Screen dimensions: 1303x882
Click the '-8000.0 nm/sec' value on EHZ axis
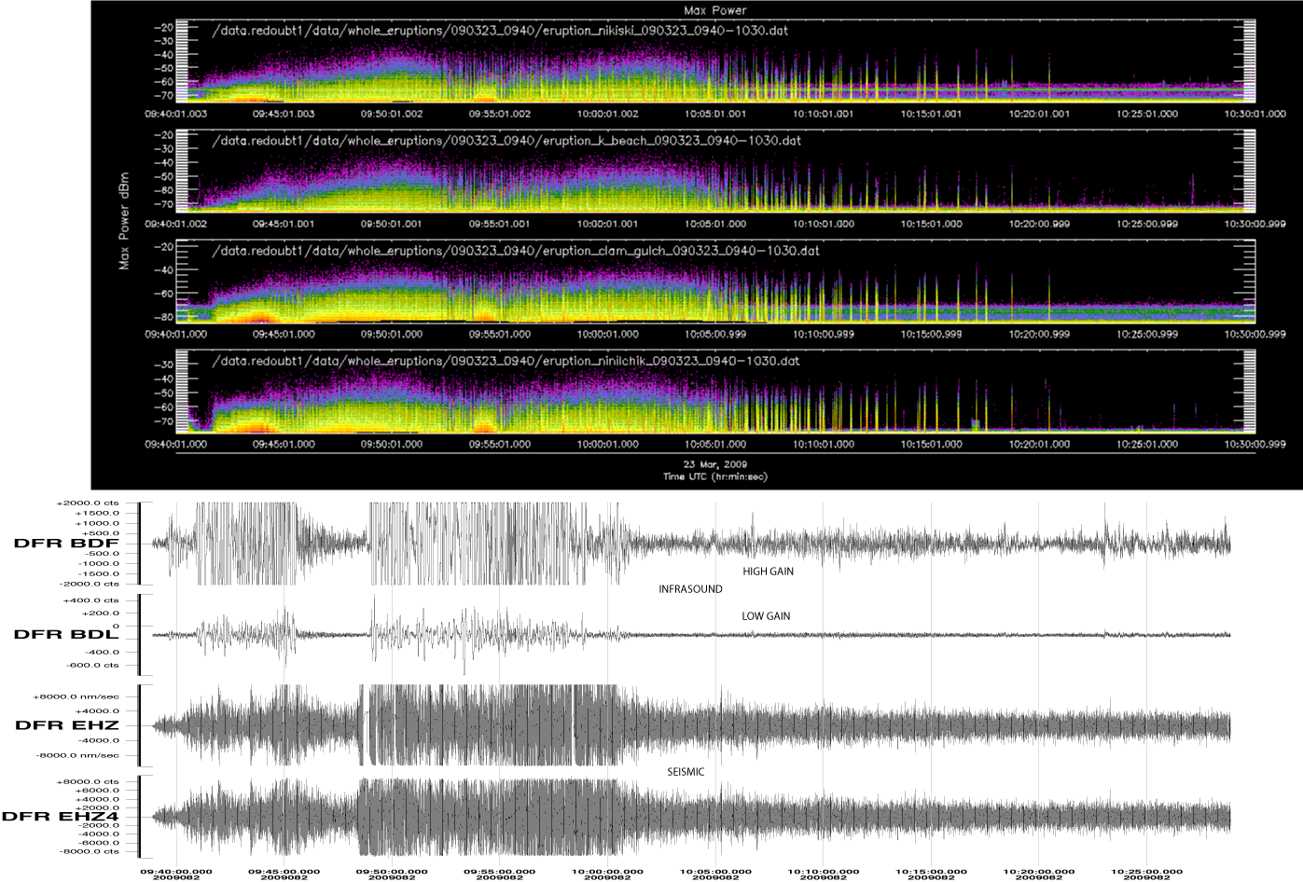[76, 755]
